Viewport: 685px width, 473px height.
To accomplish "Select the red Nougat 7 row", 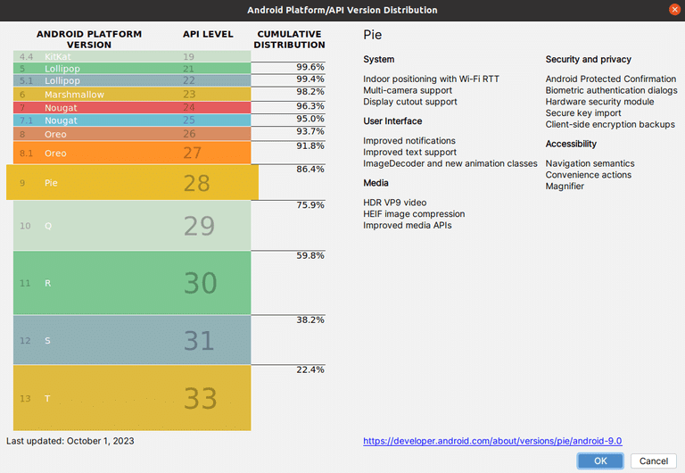I will 132,107.
